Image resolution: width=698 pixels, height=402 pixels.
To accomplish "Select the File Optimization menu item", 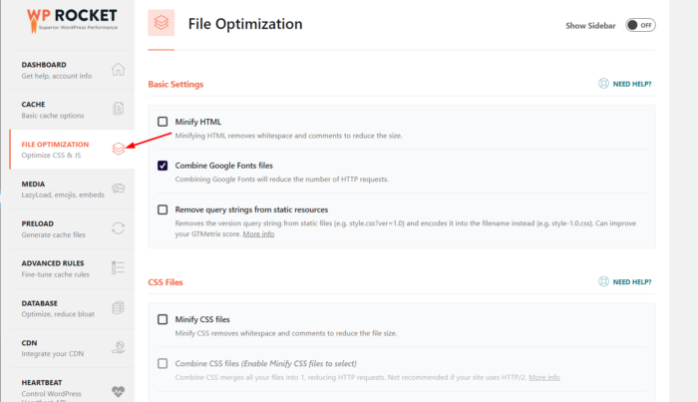I will (72, 150).
